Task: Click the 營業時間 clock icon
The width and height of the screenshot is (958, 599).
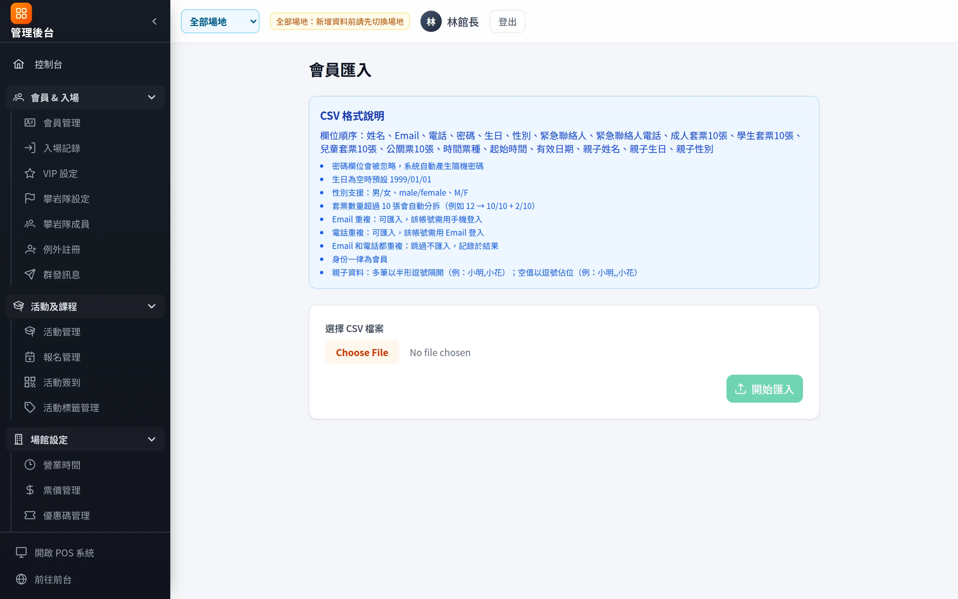Action: (x=30, y=465)
